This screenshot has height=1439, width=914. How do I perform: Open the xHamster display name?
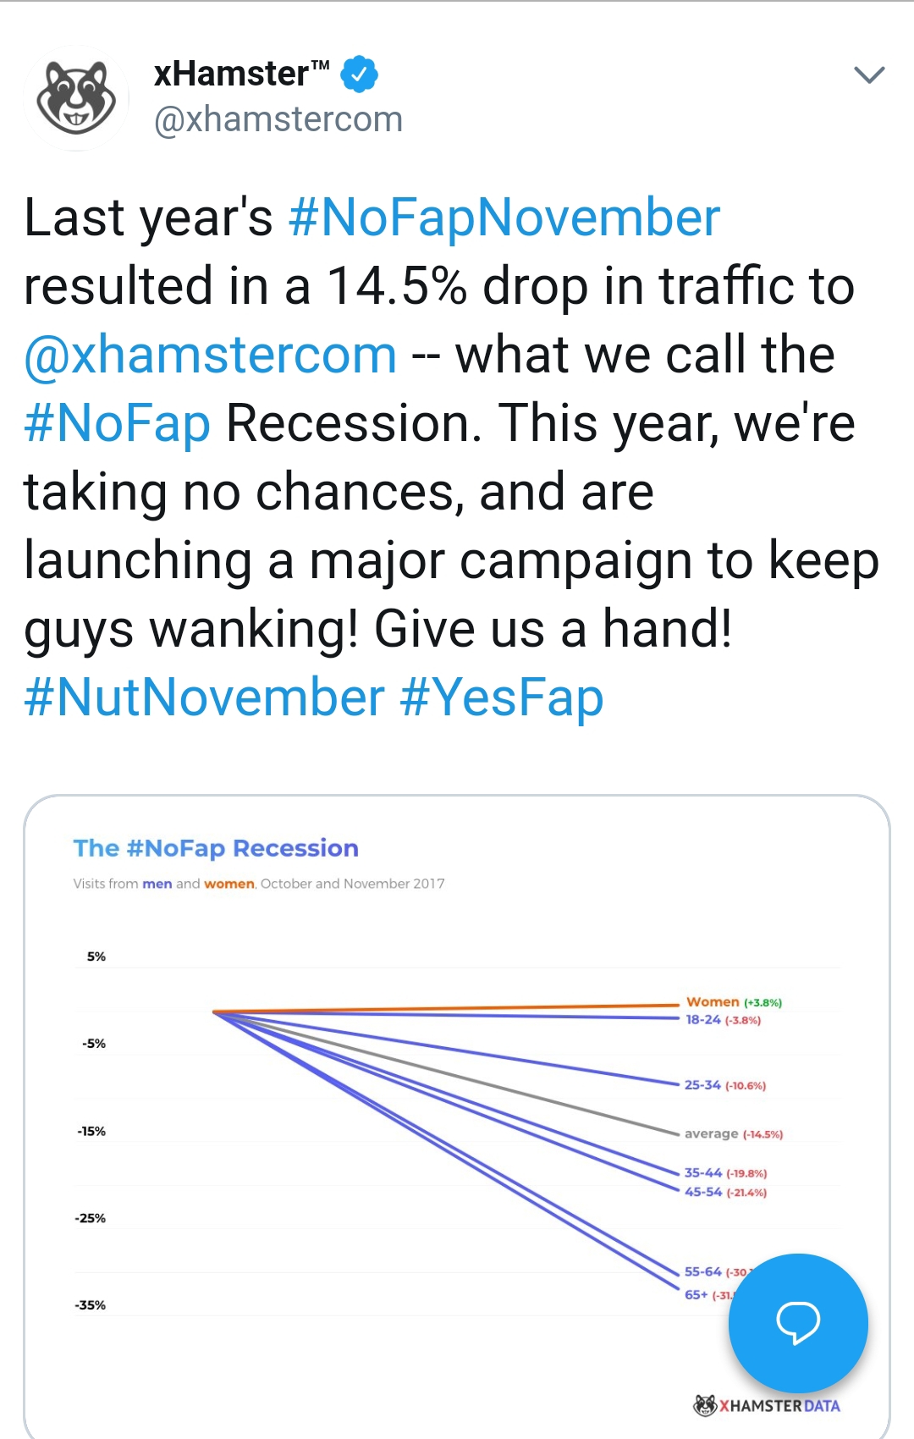tap(241, 74)
